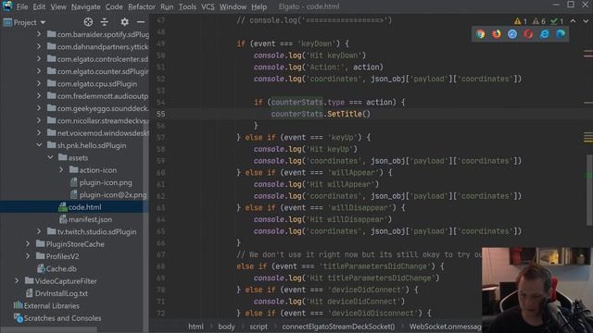The image size is (593, 333).
Task: Expand ProfilesV2 folder
Action: [28, 256]
